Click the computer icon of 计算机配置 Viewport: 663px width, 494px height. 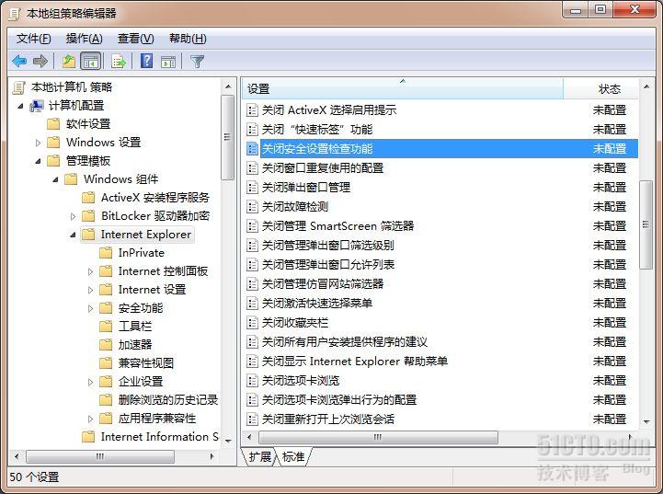pos(37,105)
